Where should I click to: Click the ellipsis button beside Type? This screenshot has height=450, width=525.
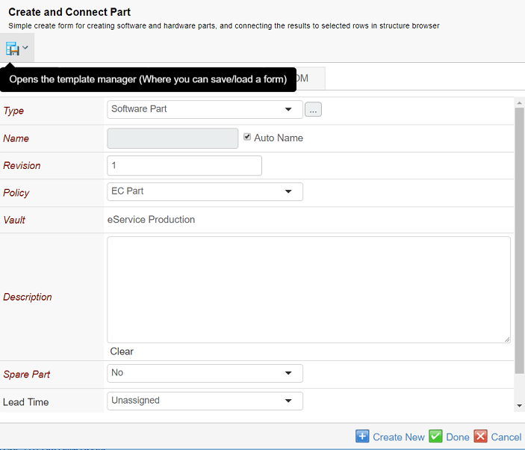[313, 110]
